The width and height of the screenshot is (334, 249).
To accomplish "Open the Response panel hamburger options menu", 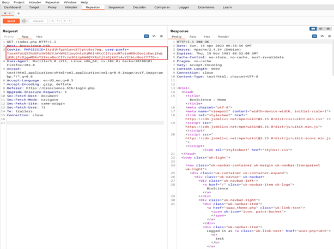I will click(330, 36).
